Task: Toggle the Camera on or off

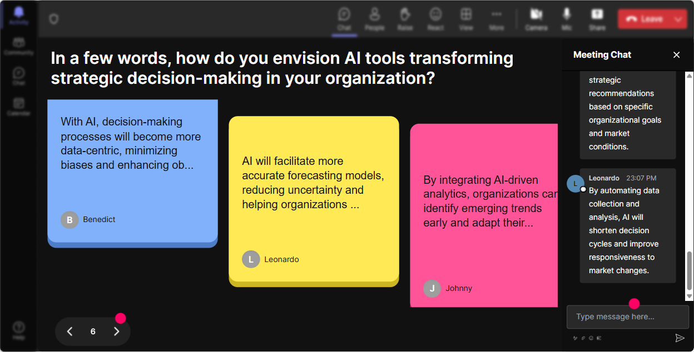Action: click(x=536, y=19)
